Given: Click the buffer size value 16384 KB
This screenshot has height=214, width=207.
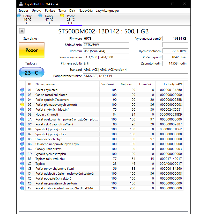Looking at the screenshot, I should tap(175, 39).
